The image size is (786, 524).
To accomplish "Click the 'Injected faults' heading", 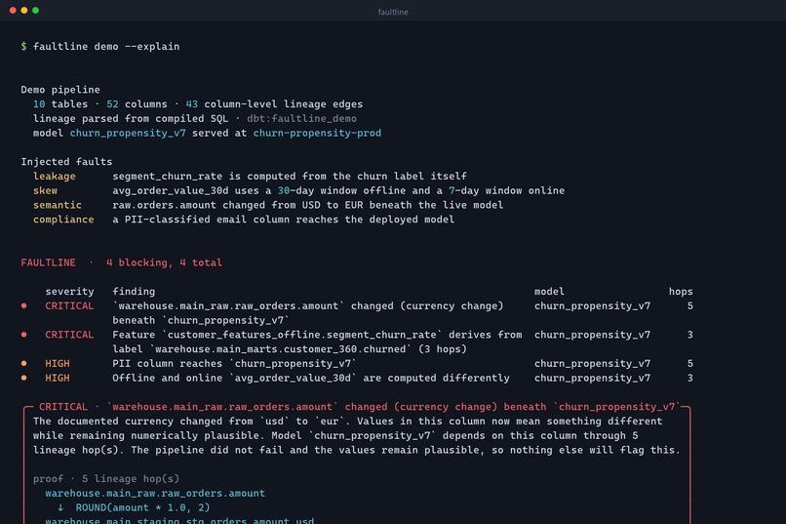I will [66, 161].
